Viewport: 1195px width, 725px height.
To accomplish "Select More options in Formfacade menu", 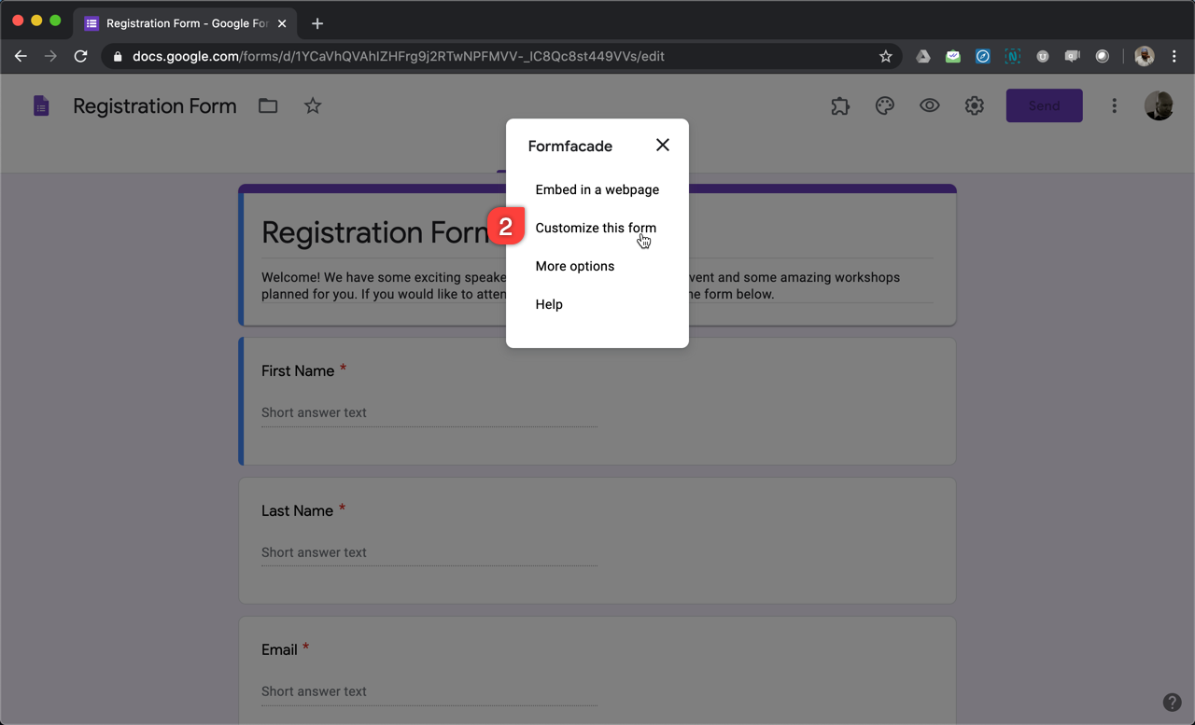I will (574, 266).
